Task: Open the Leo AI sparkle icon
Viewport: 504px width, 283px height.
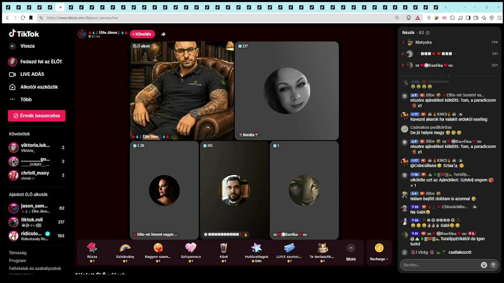Action: (484, 18)
